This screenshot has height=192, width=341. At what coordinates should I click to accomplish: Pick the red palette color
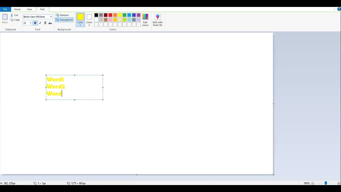tap(110, 15)
